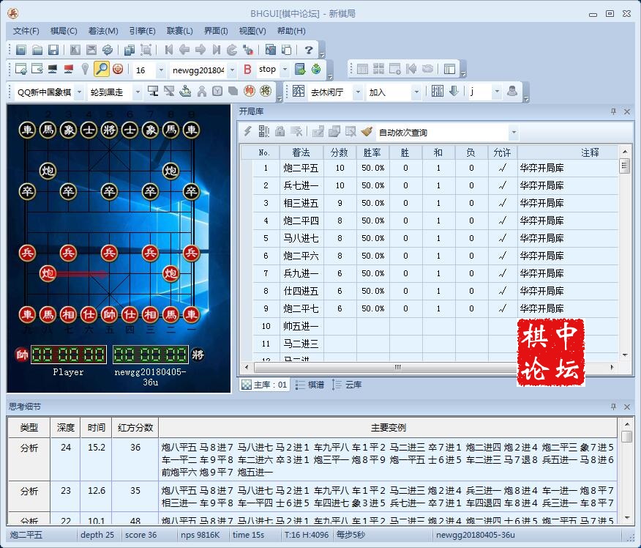This screenshot has height=548, width=641.
Task: Open the 加入 dropdown
Action: [x=416, y=92]
